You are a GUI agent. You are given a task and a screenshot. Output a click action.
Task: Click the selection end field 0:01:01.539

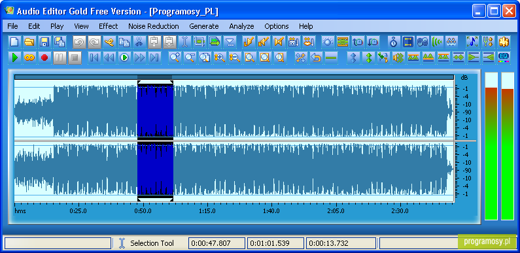tap(275, 243)
